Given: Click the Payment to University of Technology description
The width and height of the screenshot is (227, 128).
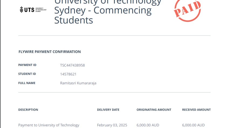Looking at the screenshot, I should (x=49, y=125).
